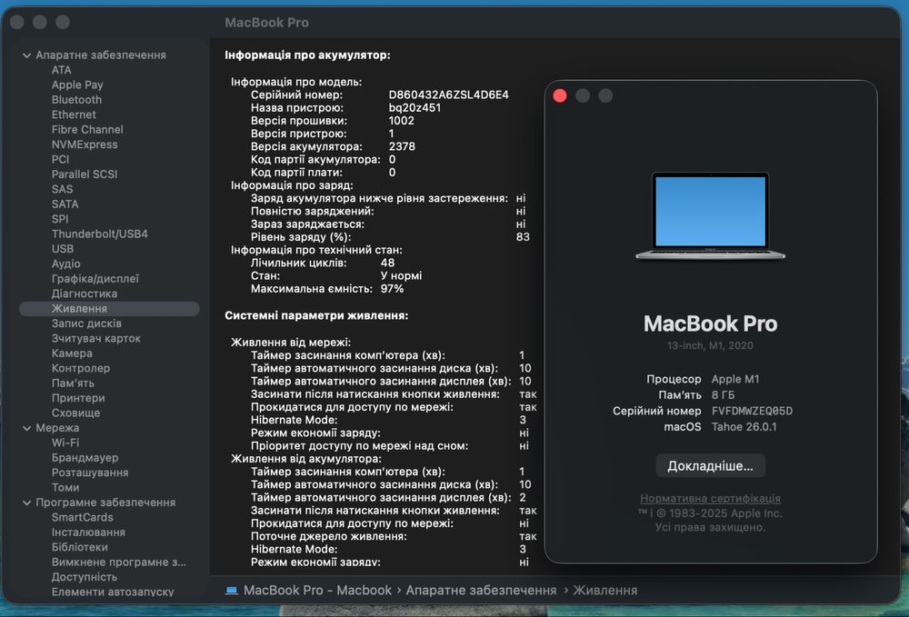The width and height of the screenshot is (909, 617).
Task: Click the Докладніше... button
Action: 710,466
